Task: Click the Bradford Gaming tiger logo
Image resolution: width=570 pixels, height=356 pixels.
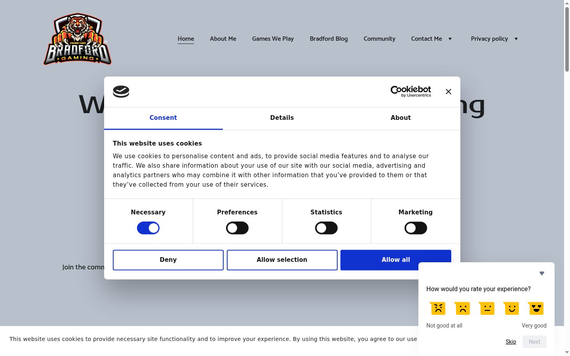Action: click(x=77, y=39)
